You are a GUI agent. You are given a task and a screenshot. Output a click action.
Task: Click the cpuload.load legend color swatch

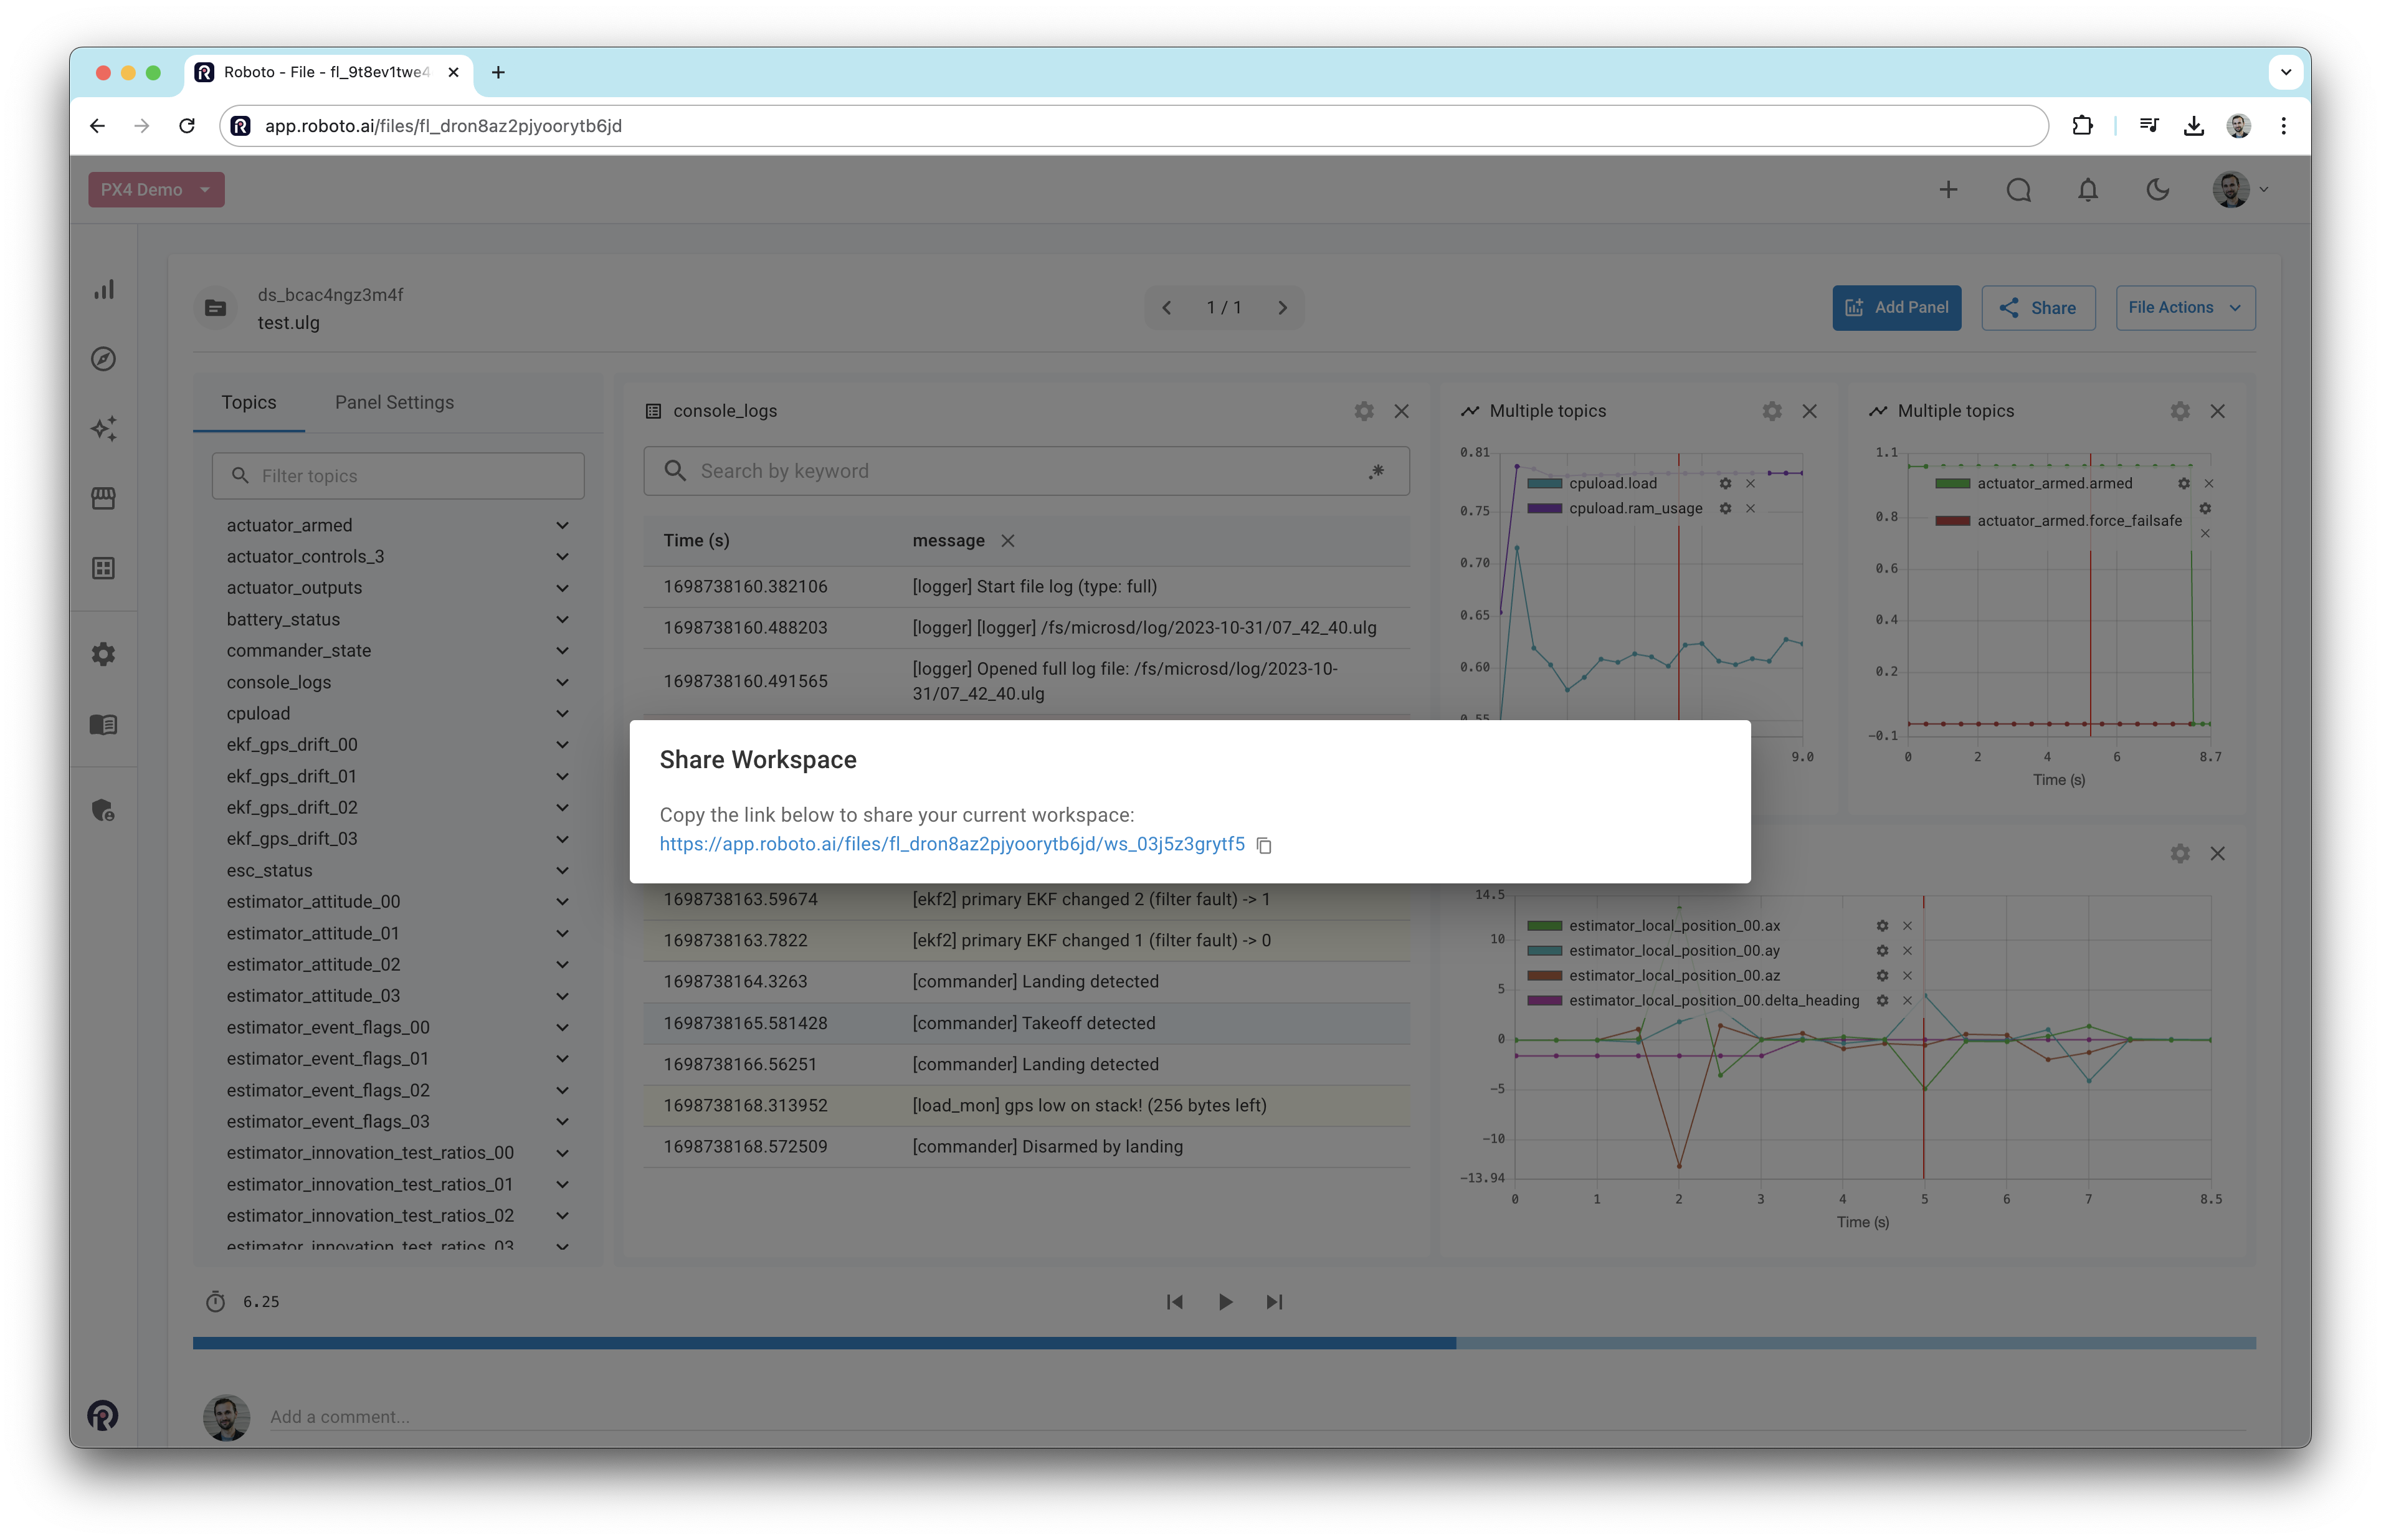click(1544, 484)
